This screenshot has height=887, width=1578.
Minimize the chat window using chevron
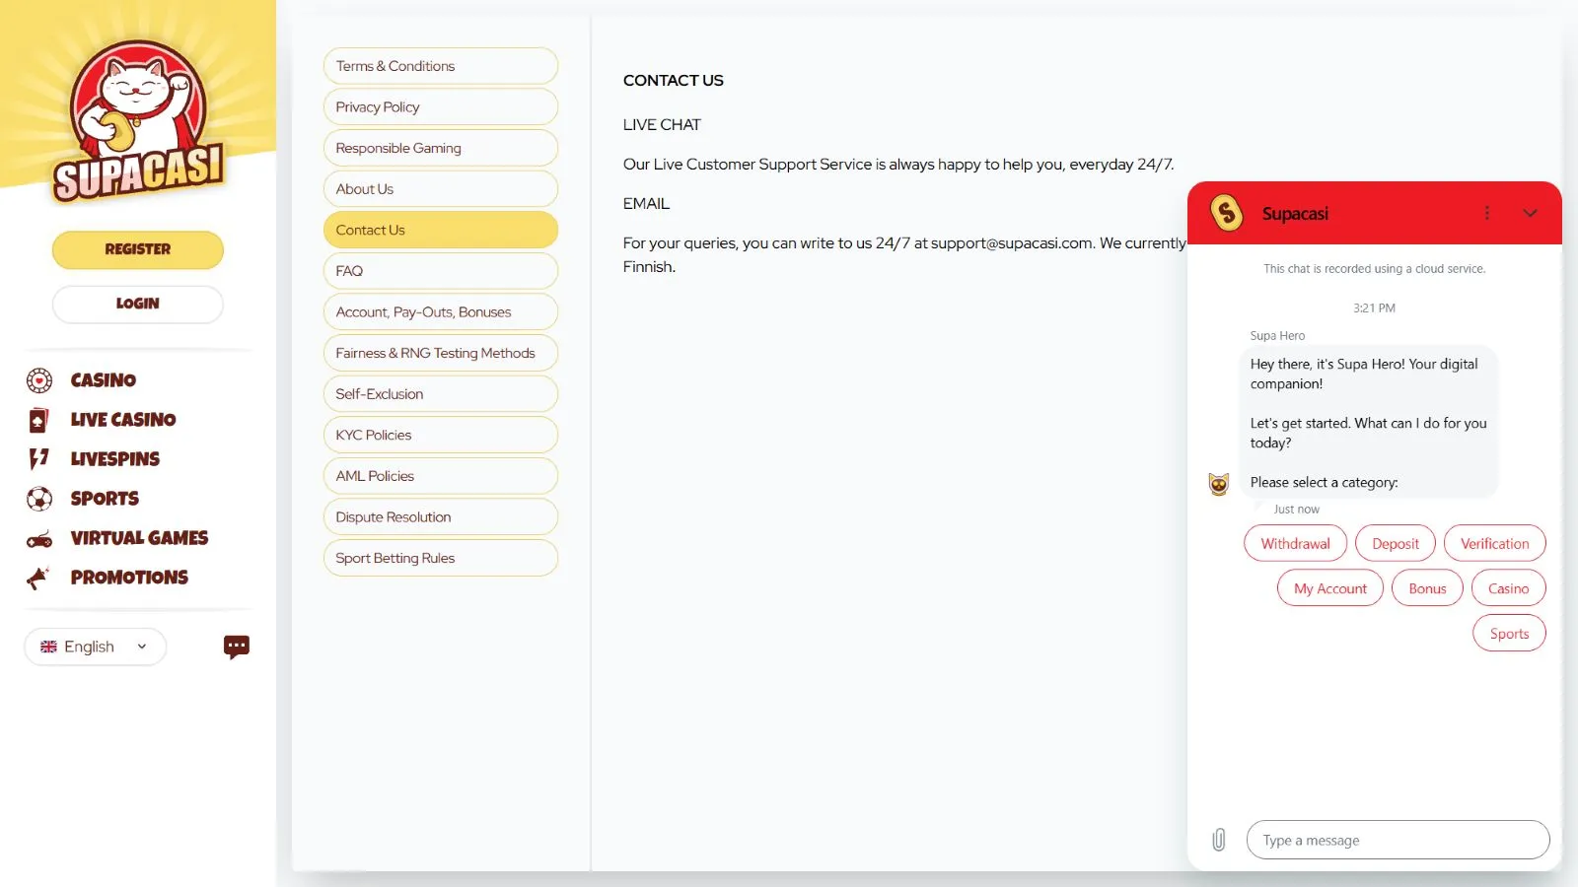(x=1530, y=213)
